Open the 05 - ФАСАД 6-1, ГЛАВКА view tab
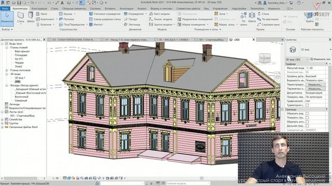Image resolution: width=332 pixels, height=186 pixels. (173, 40)
